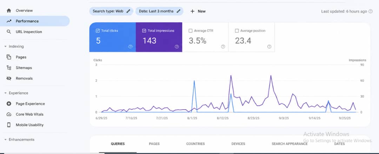Switch to the COUNTRIES tab
This screenshot has width=379, height=154.
[x=195, y=144]
